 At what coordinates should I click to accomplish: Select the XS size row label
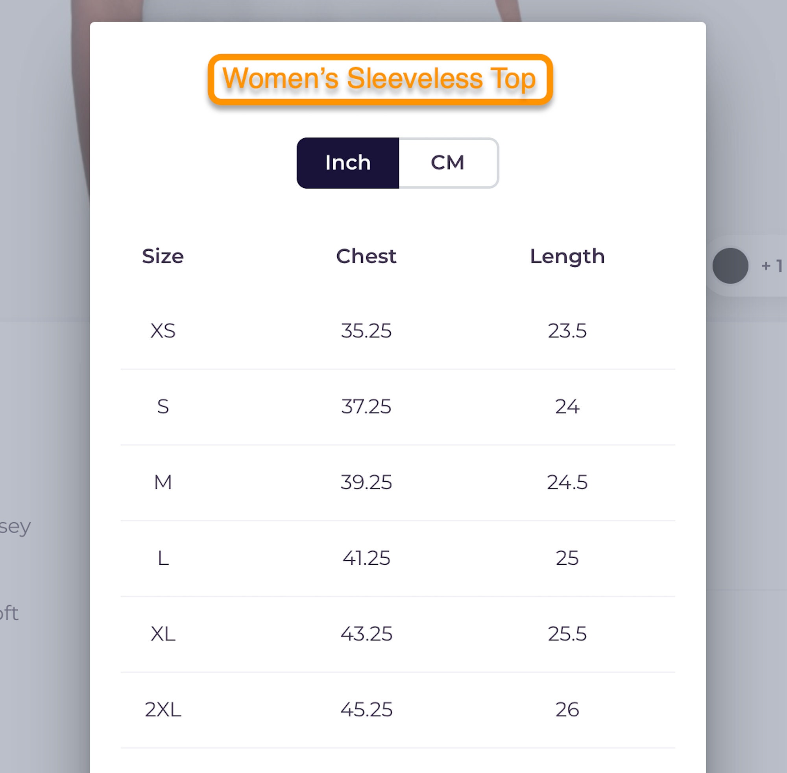tap(163, 331)
